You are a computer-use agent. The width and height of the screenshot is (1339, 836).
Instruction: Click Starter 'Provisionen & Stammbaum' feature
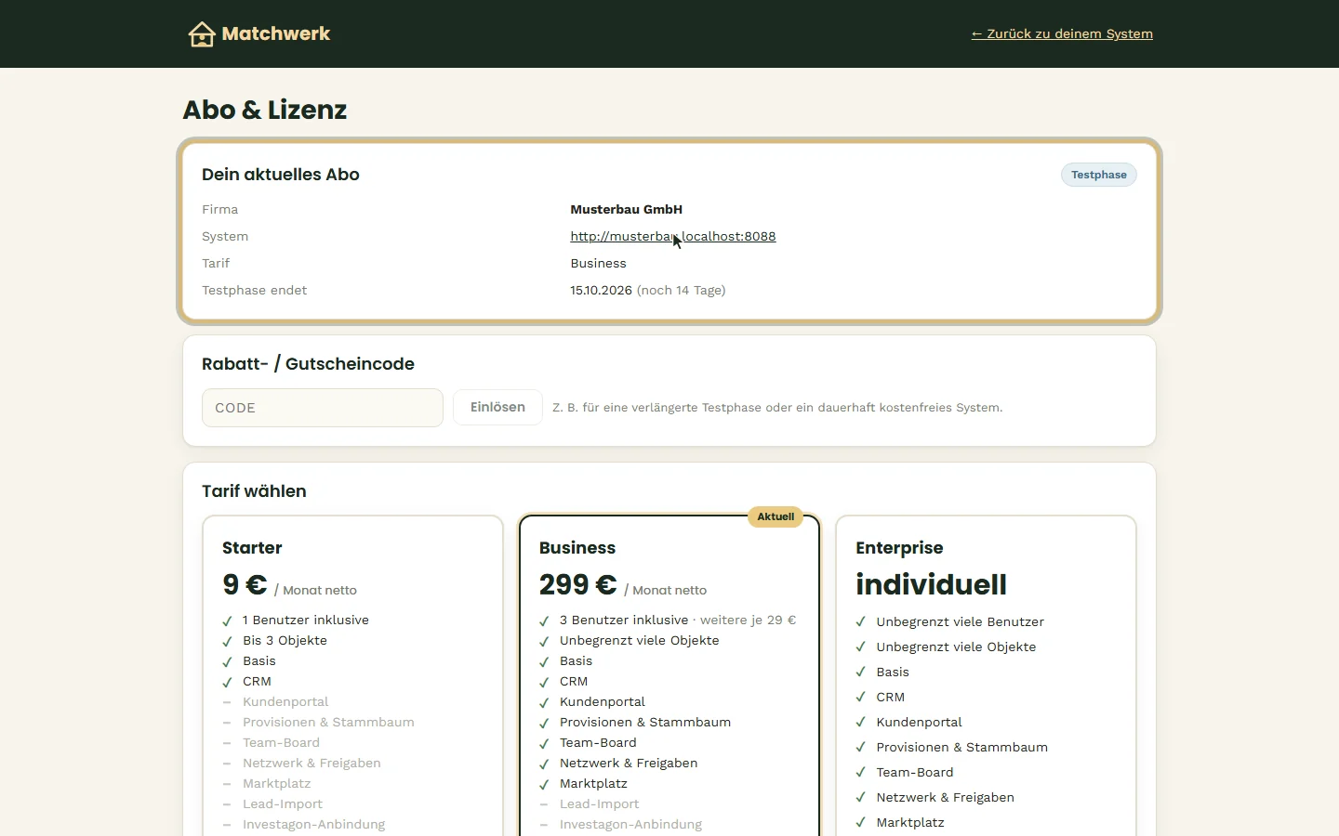pyautogui.click(x=328, y=723)
